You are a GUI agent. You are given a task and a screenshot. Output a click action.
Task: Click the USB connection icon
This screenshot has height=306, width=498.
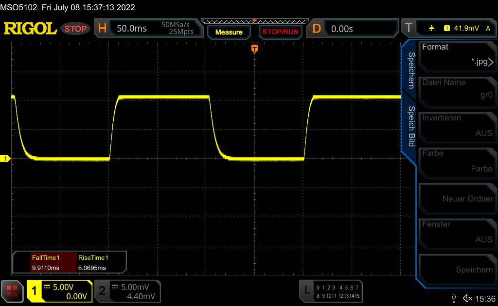coord(454,298)
